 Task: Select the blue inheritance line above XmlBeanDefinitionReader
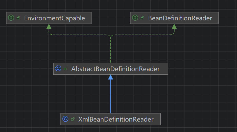tap(110, 97)
